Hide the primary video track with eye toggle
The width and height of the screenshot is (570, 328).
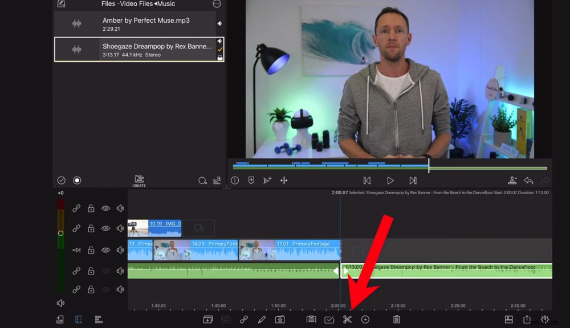coord(105,249)
